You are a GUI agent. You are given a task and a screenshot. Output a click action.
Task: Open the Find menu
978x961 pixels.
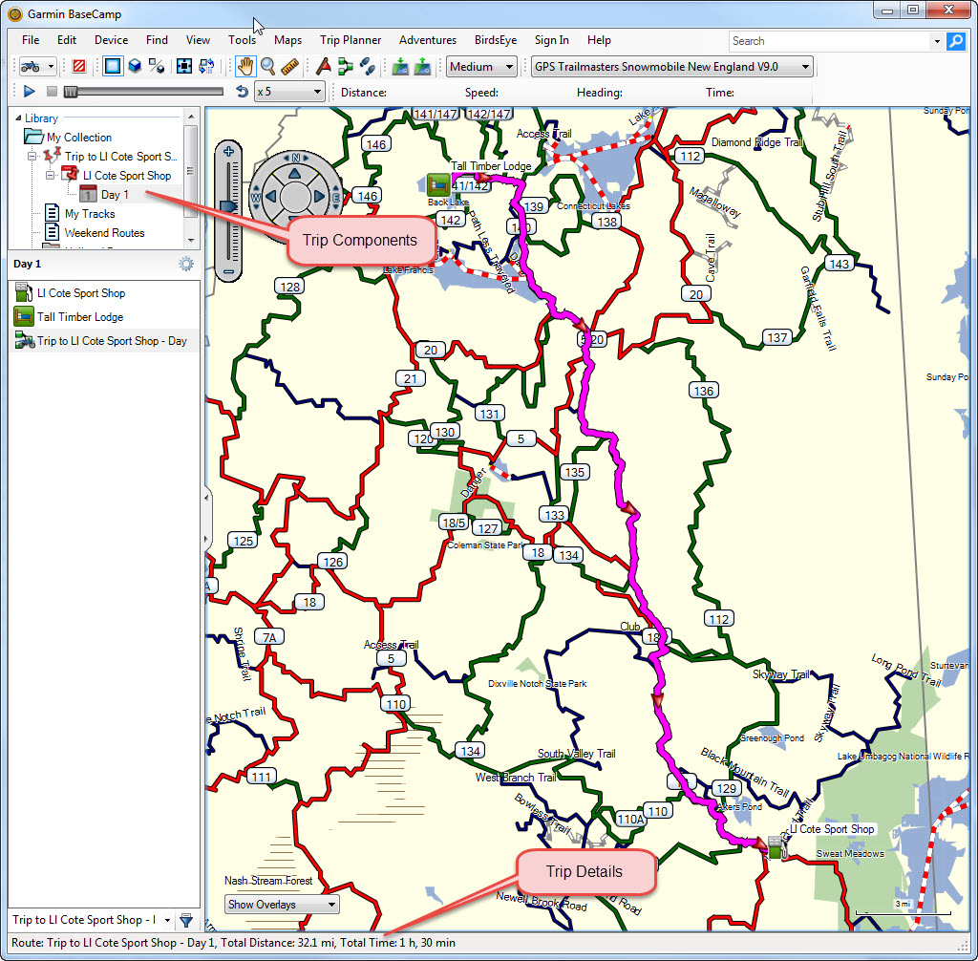point(157,40)
